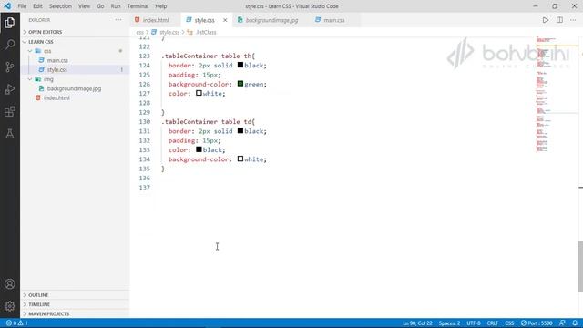Screen dimensions: 583x328
Task: Open the View menu
Action: tap(84, 6)
